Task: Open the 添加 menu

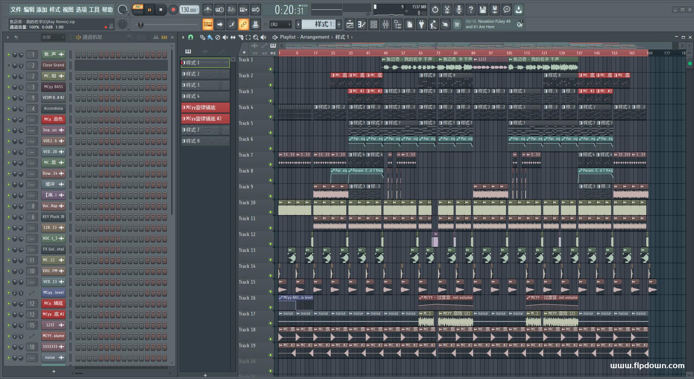Action: pos(42,10)
